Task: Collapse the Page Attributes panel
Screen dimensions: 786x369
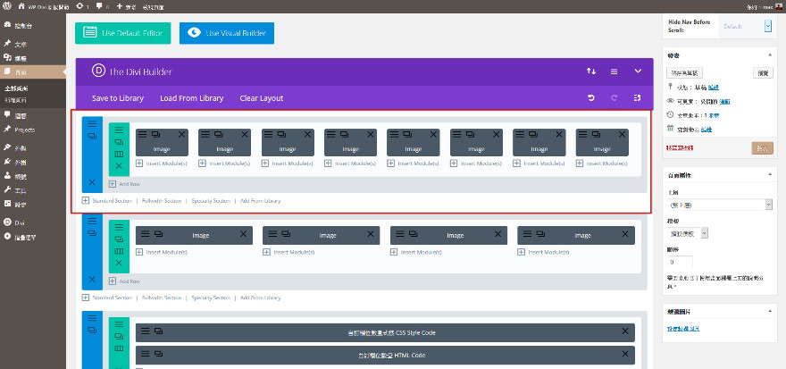Action: 769,174
